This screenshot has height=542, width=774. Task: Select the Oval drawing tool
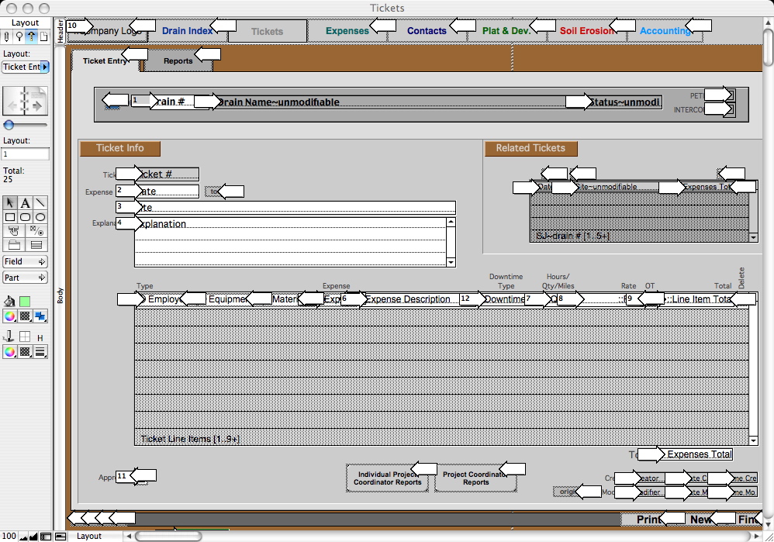[40, 217]
